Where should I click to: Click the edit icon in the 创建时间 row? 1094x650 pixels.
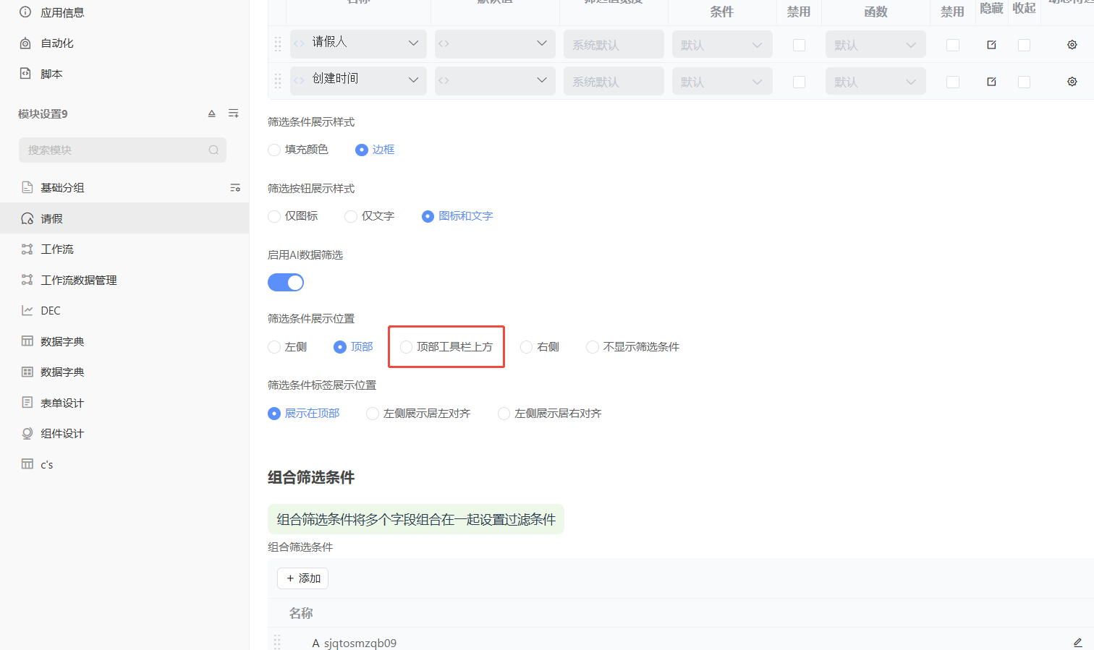point(991,82)
